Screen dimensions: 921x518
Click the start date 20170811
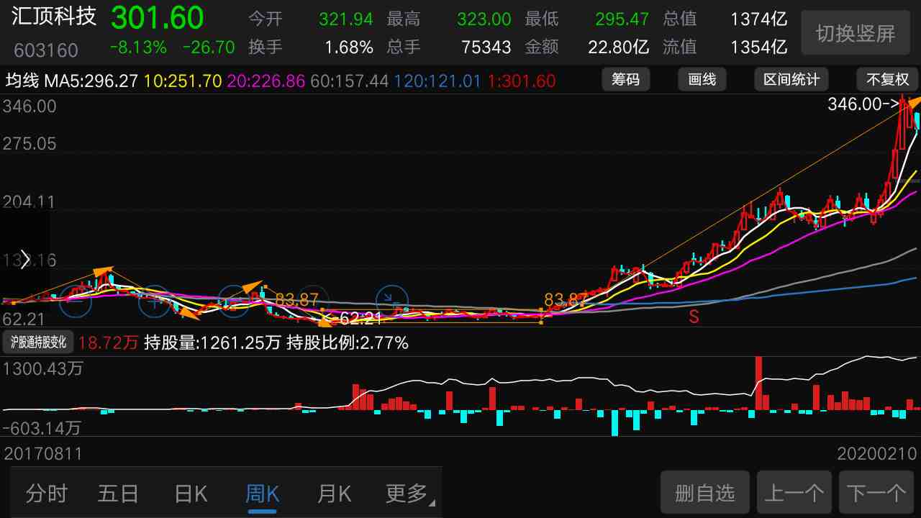(x=44, y=454)
